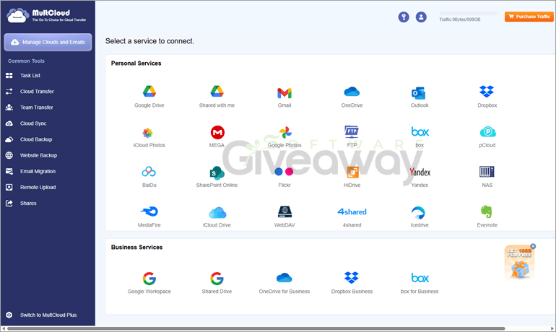Select Google Workspace business service
The height and width of the screenshot is (332, 556).
click(149, 279)
